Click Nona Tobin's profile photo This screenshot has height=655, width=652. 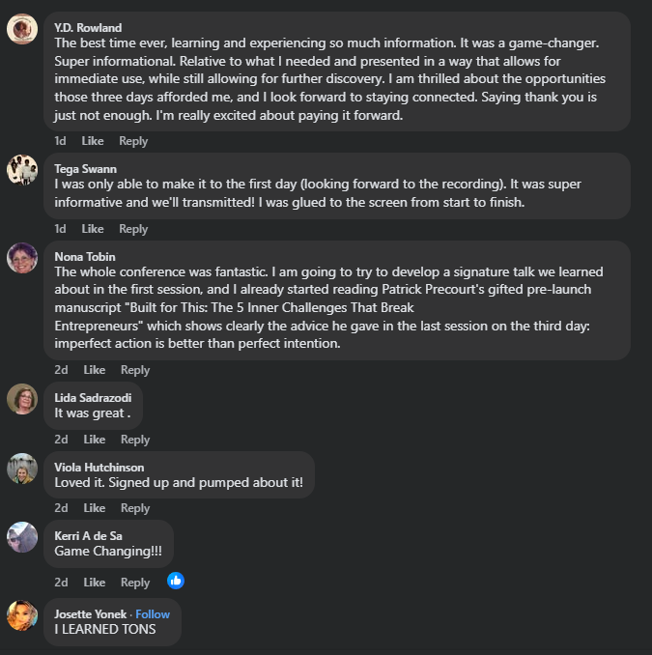tap(22, 258)
